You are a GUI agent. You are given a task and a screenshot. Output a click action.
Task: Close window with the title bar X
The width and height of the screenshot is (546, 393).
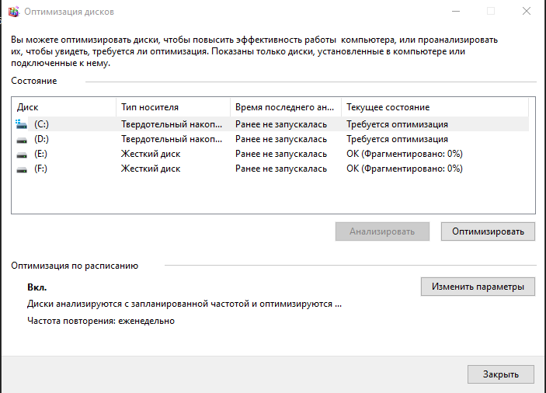[x=527, y=12]
